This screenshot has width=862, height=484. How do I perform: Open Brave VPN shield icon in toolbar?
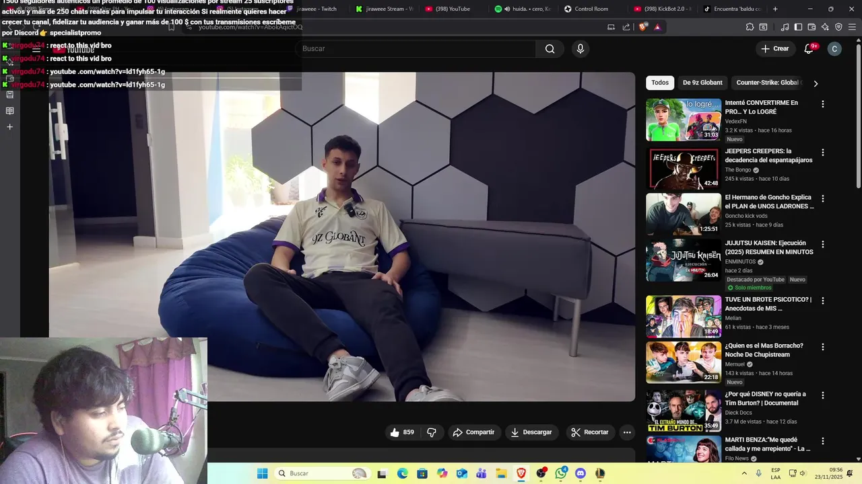(x=838, y=27)
